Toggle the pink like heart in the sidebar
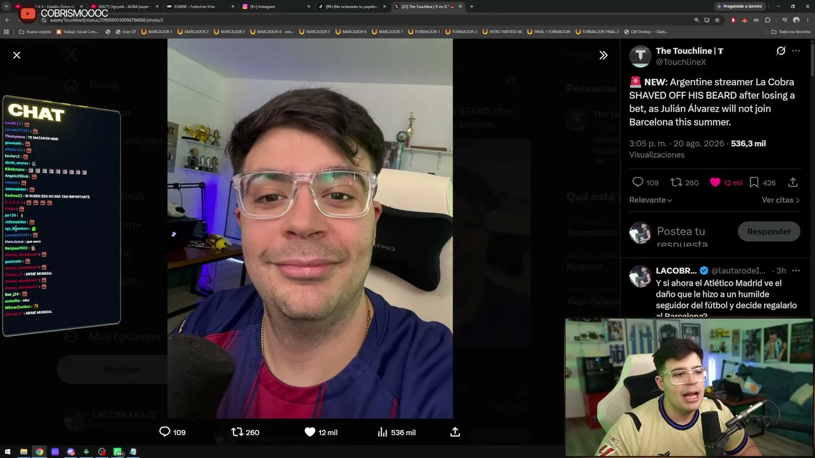 715,183
